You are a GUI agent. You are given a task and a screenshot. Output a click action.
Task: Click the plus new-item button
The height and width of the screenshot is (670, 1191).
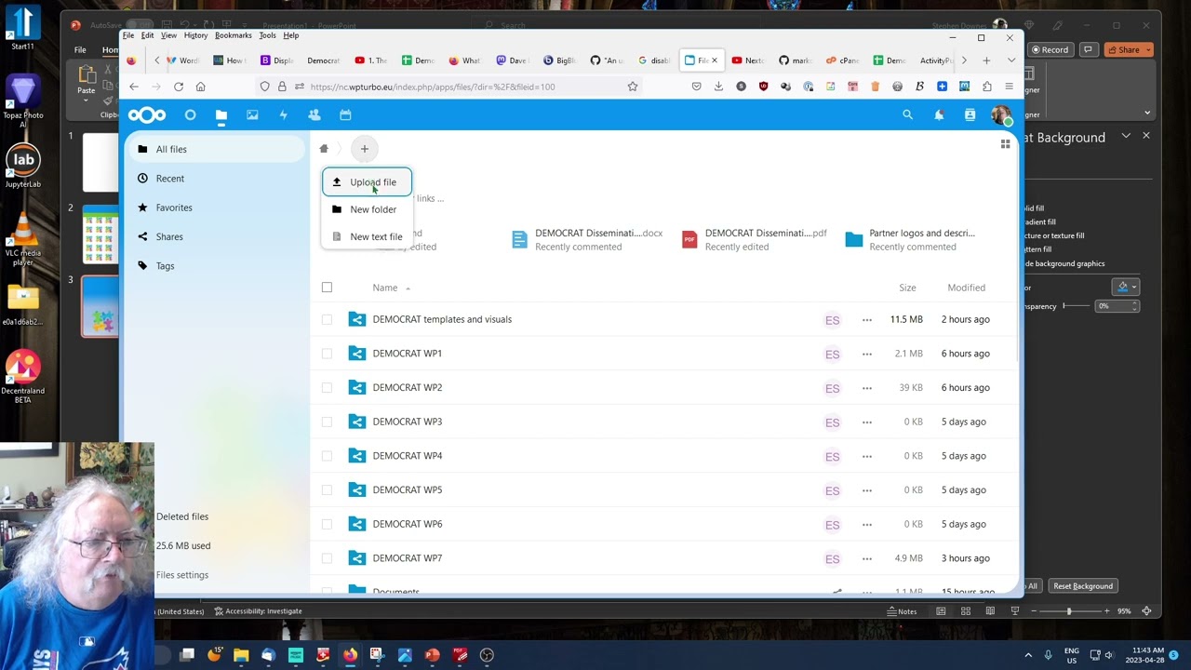point(365,149)
